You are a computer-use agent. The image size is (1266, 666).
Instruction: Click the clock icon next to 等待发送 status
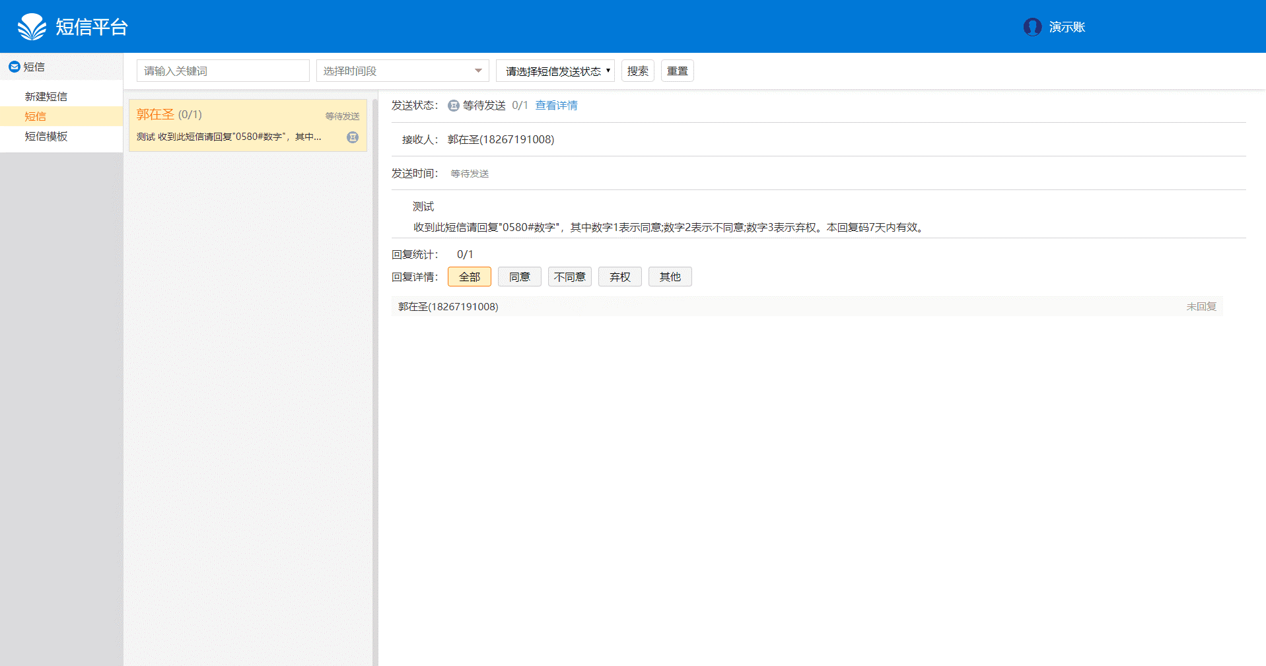pos(452,105)
